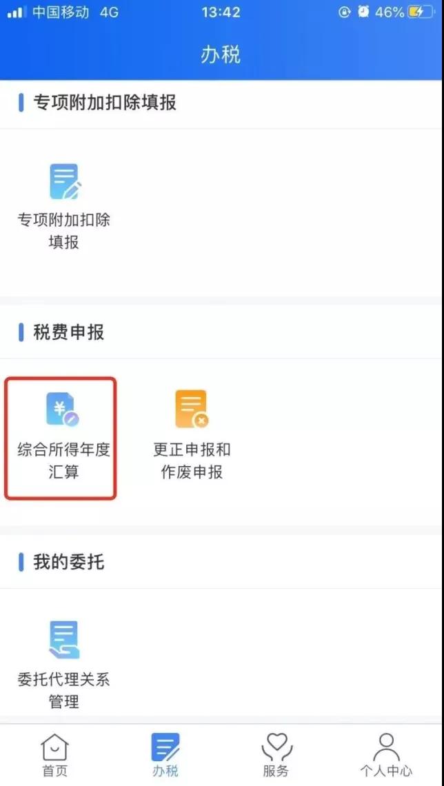Tap the alarm clock status icon
The image size is (444, 786).
click(x=363, y=12)
